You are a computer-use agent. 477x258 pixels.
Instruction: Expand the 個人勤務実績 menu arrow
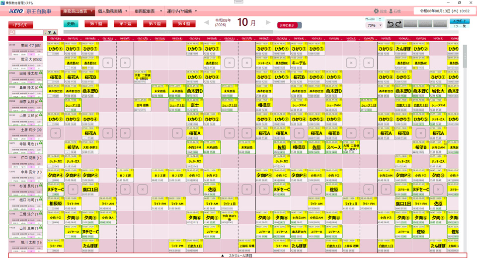tap(126, 11)
